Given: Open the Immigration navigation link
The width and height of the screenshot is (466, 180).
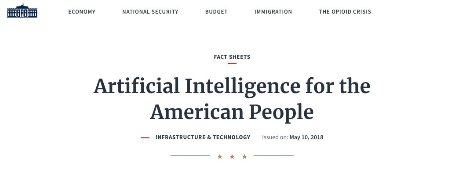Looking at the screenshot, I should point(273,12).
